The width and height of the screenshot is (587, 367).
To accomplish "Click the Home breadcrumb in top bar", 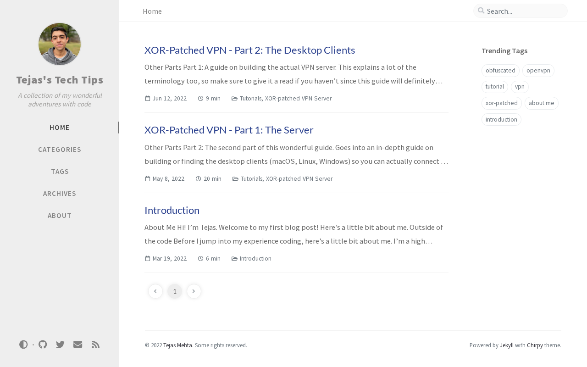I will 152,11.
